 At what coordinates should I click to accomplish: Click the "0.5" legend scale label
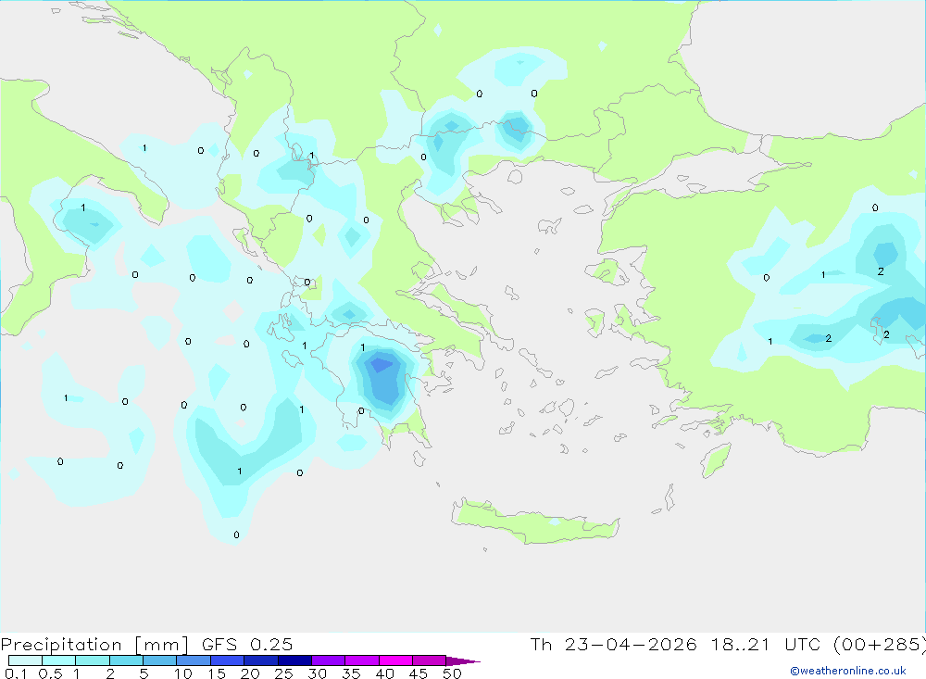(x=50, y=673)
